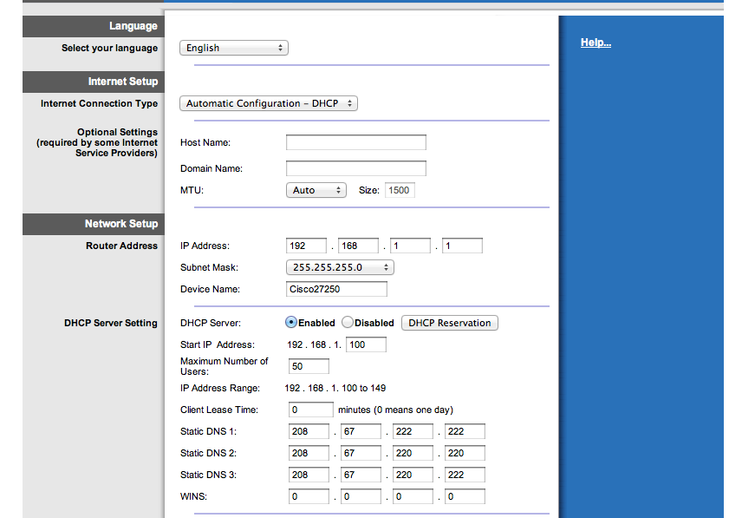
Task: Click the Domain Name text field
Action: point(356,168)
